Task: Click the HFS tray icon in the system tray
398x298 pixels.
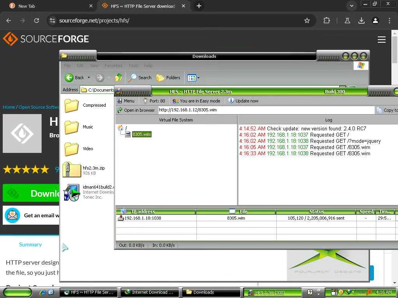Action: tap(334, 292)
